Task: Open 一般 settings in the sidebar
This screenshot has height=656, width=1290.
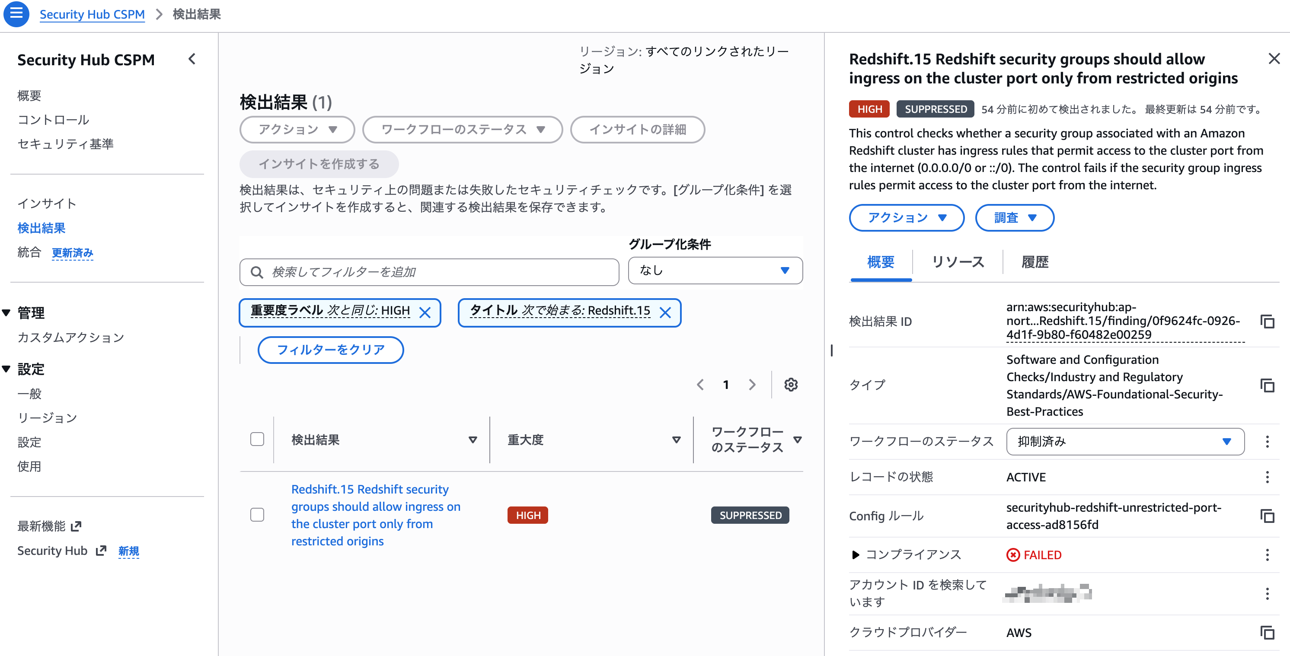Action: (29, 394)
